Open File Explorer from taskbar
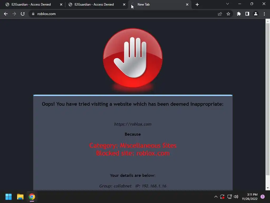The width and height of the screenshot is (270, 203). coord(20,197)
